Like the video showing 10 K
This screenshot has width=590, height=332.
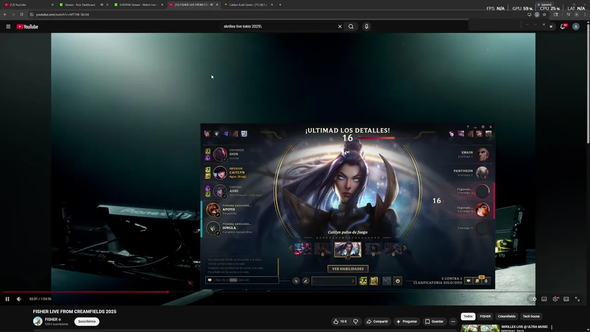(340, 321)
